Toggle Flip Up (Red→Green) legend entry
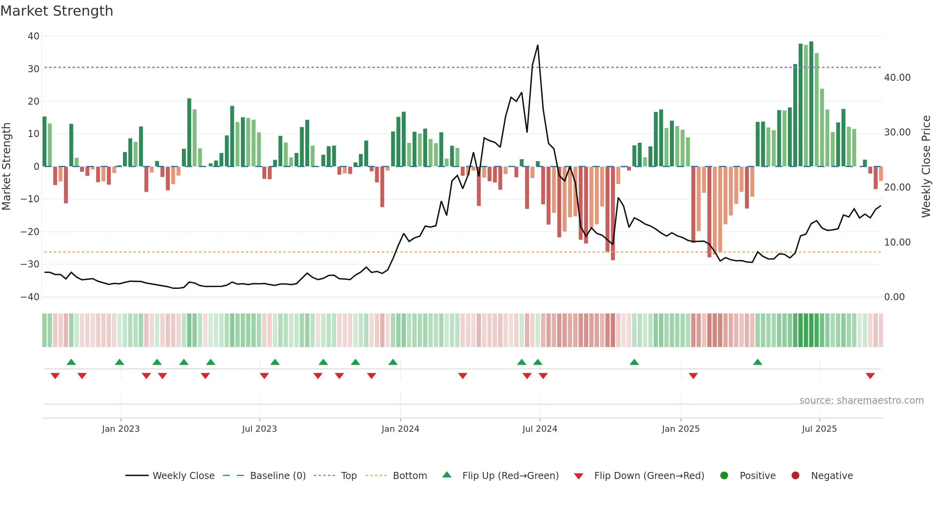This screenshot has width=937, height=527. (x=501, y=475)
